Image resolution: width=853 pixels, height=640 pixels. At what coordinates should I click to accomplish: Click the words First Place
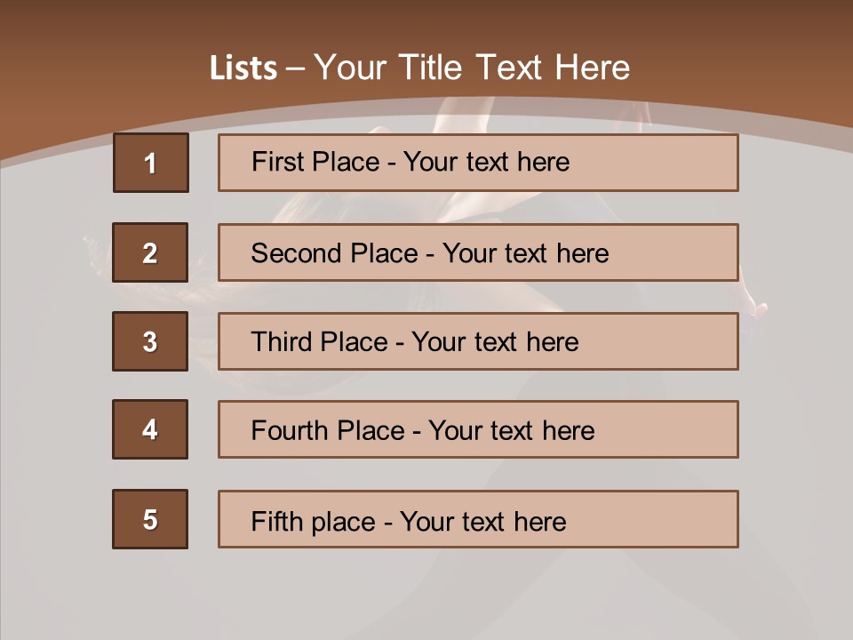pos(315,162)
